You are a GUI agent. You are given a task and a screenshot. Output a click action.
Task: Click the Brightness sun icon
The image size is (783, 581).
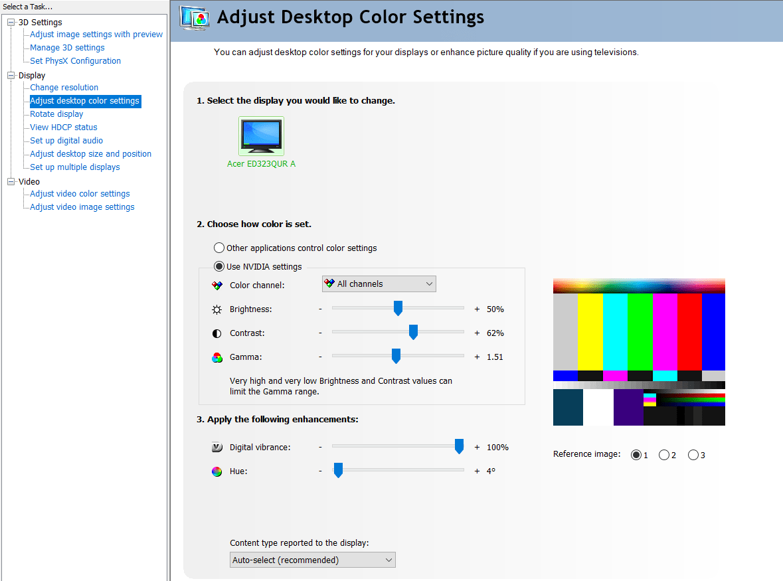tap(217, 309)
